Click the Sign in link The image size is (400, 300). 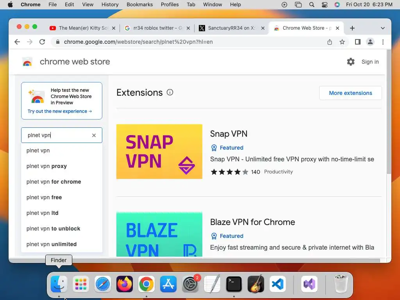370,62
